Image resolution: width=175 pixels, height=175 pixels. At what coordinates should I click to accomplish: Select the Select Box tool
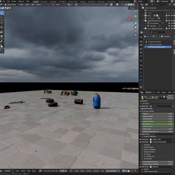pyautogui.click(x=2, y=13)
